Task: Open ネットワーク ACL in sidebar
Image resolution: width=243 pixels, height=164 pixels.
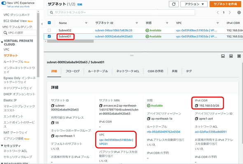Action: click(15, 151)
